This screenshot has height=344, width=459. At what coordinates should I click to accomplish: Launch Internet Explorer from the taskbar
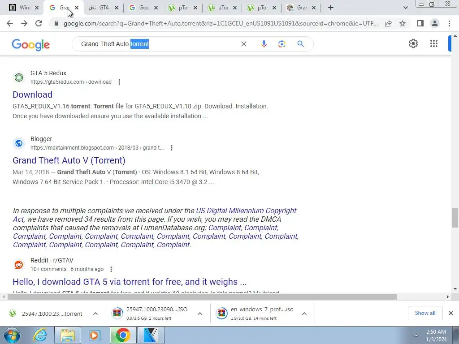(39, 335)
